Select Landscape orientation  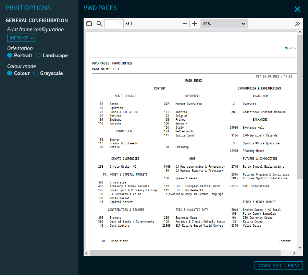tap(38, 56)
